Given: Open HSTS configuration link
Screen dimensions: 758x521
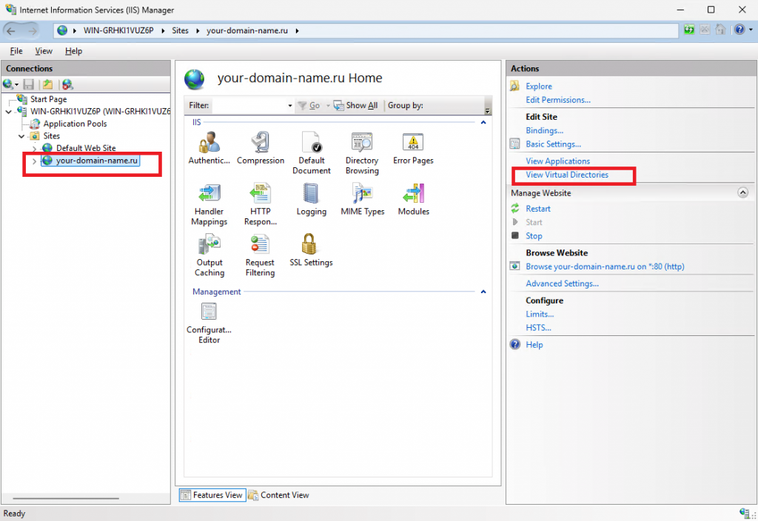Looking at the screenshot, I should [x=538, y=328].
